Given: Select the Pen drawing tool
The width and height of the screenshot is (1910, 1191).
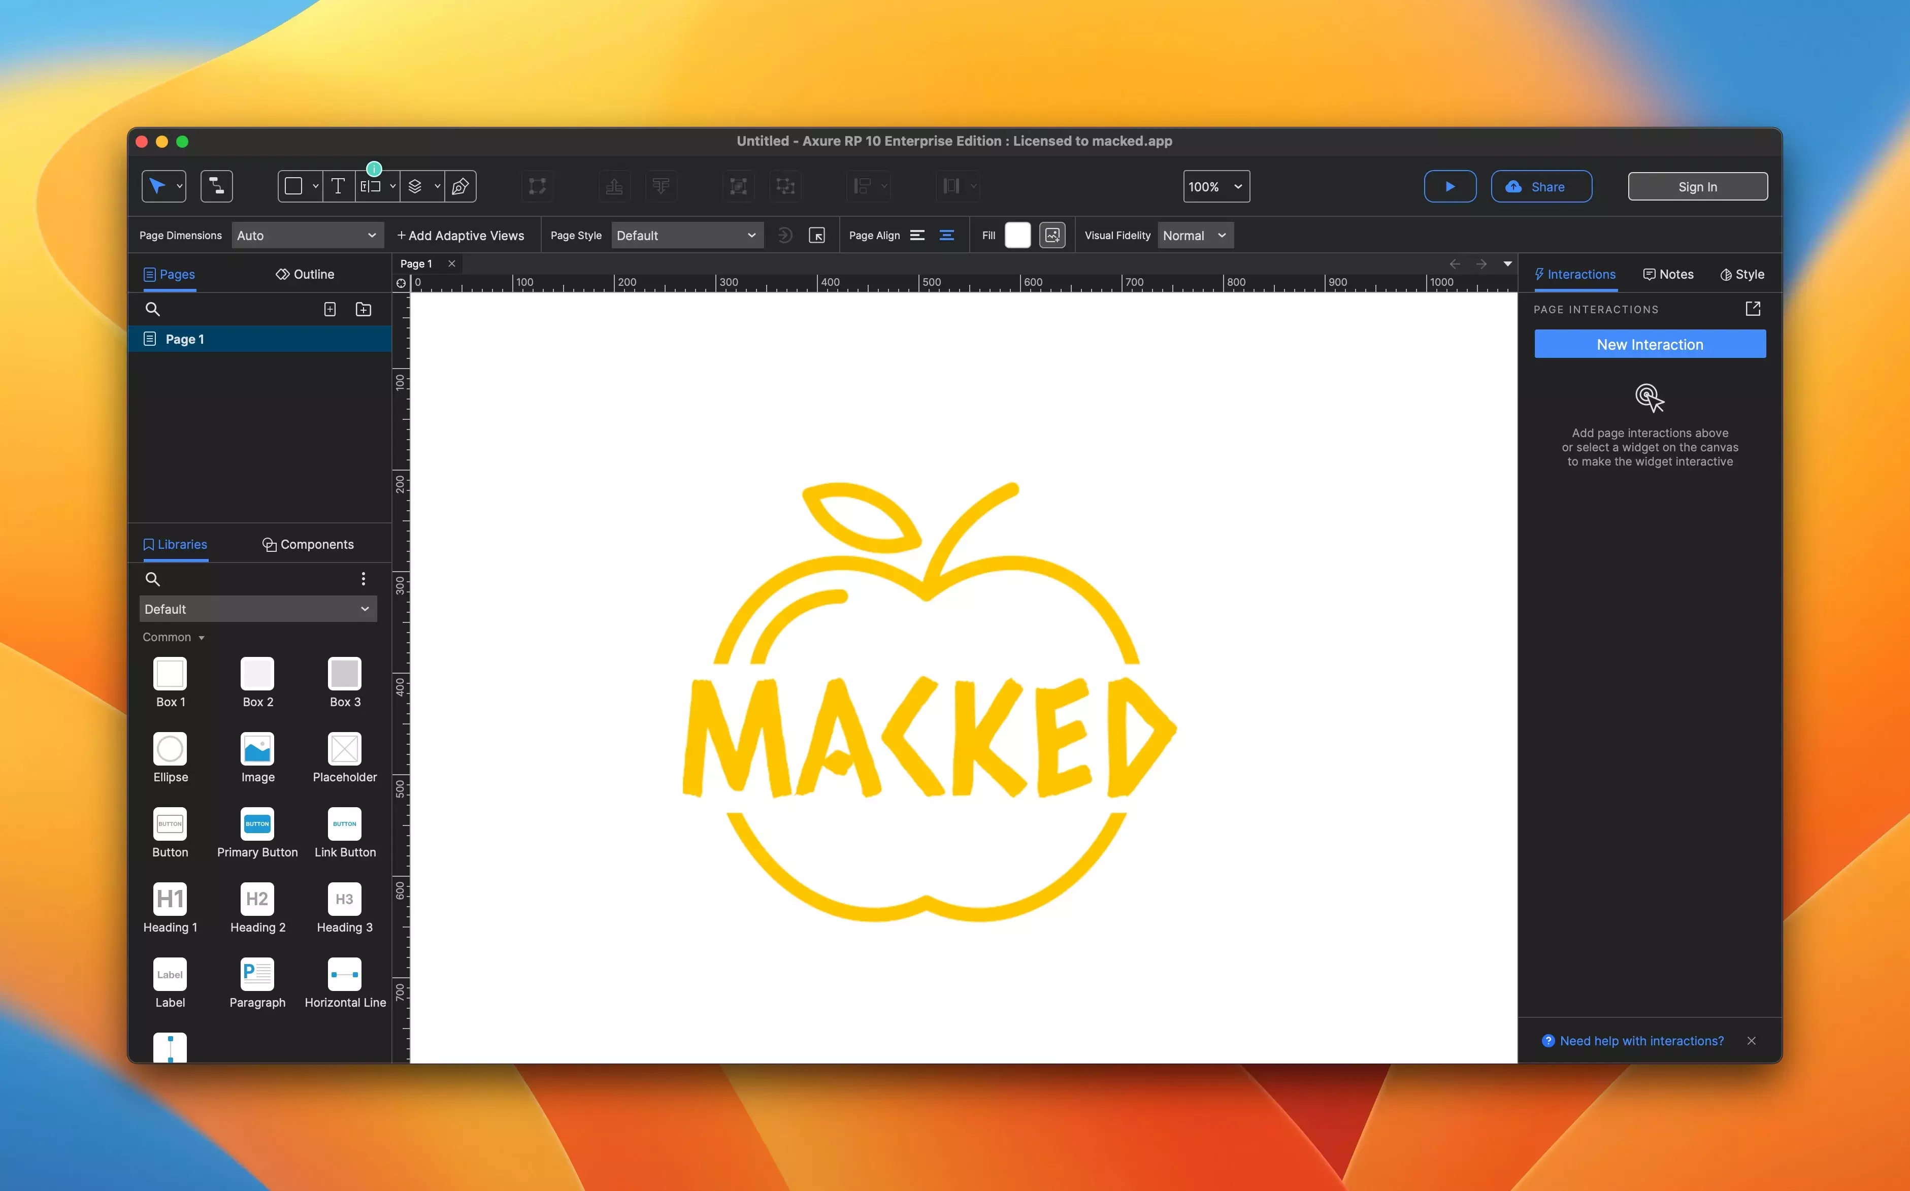Looking at the screenshot, I should [461, 187].
